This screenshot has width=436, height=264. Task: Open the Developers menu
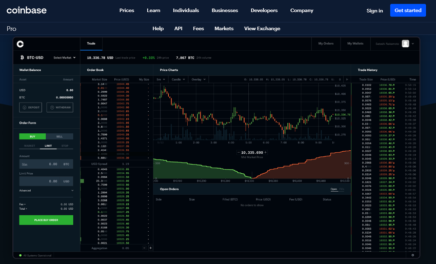coord(264,11)
